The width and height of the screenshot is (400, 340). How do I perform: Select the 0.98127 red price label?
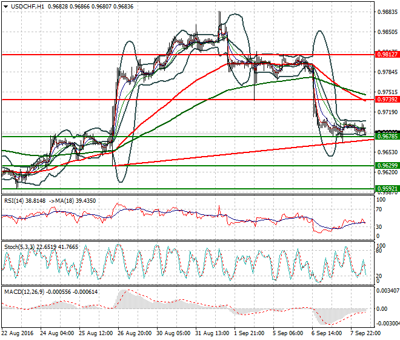387,54
